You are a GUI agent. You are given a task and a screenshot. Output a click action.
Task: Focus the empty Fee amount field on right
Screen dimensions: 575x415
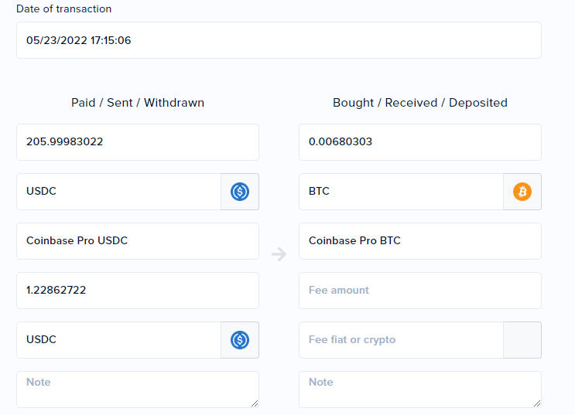420,291
